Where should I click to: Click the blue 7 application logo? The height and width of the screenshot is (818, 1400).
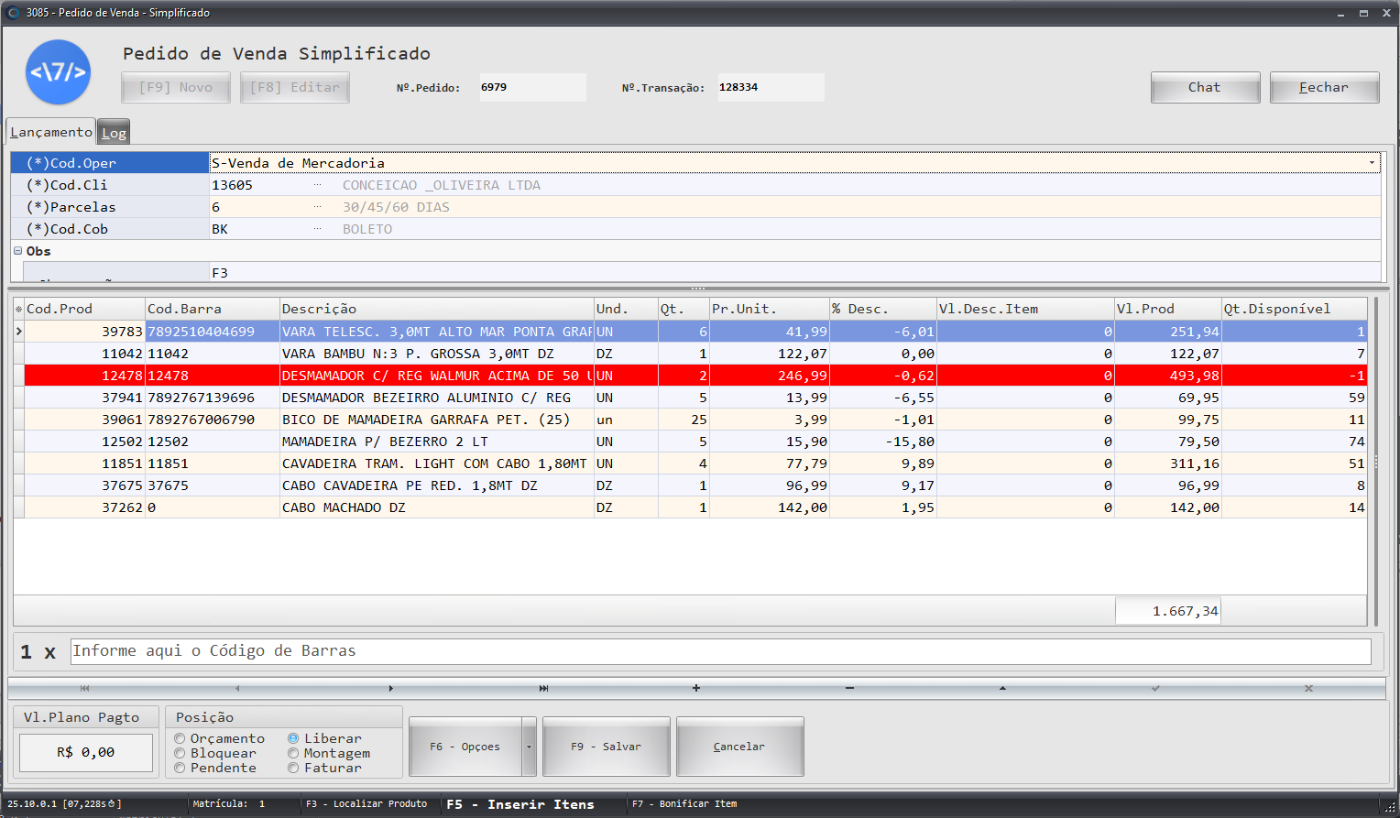pos(58,72)
